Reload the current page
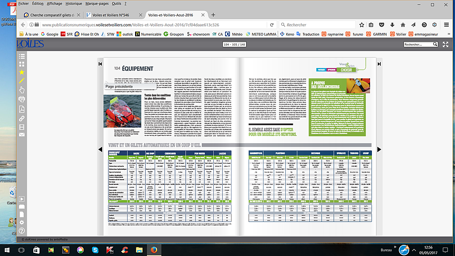This screenshot has width=455, height=256. 272,25
